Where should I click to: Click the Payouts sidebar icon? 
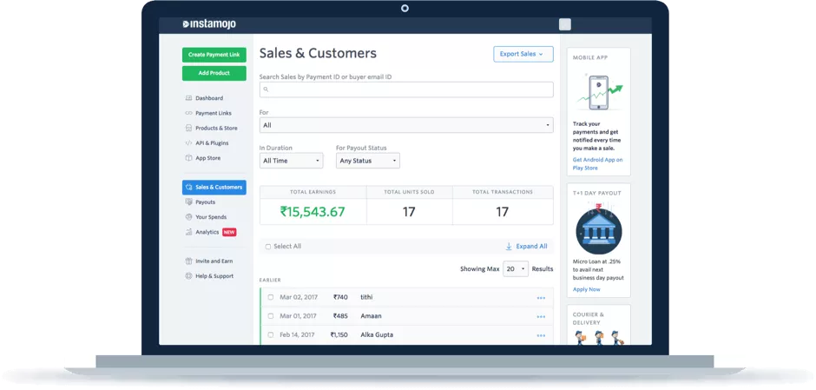pos(188,202)
